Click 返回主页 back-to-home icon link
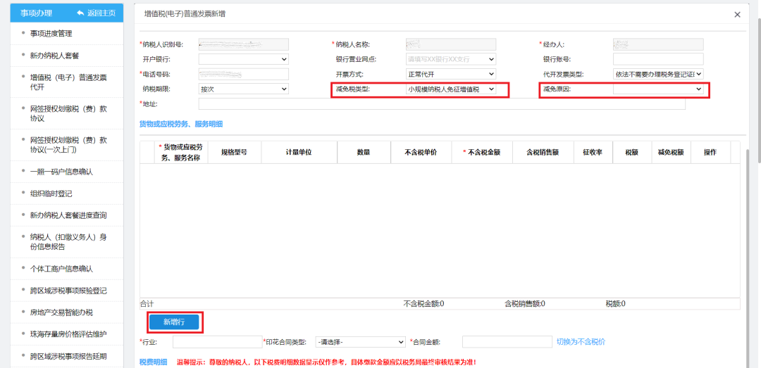The image size is (761, 368). click(x=96, y=13)
